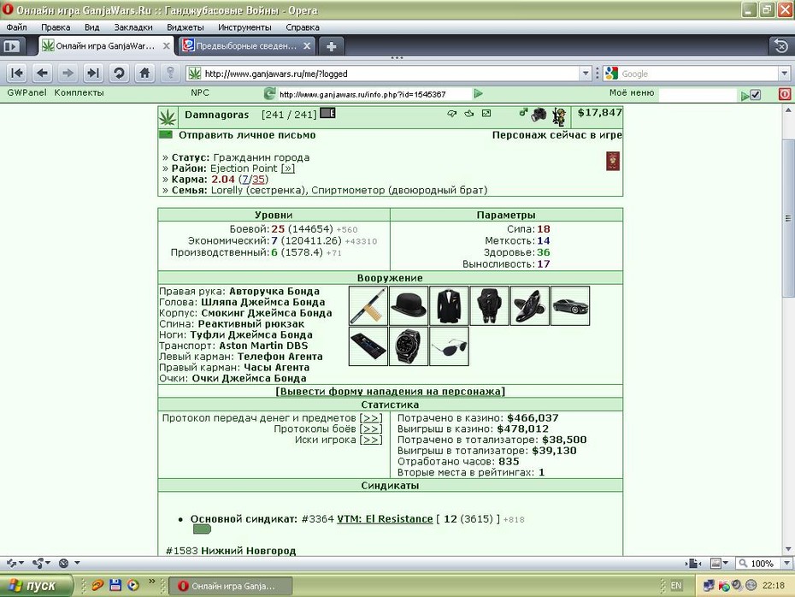This screenshot has height=597, width=795.
Task: Open the Справка menu
Action: click(x=303, y=27)
